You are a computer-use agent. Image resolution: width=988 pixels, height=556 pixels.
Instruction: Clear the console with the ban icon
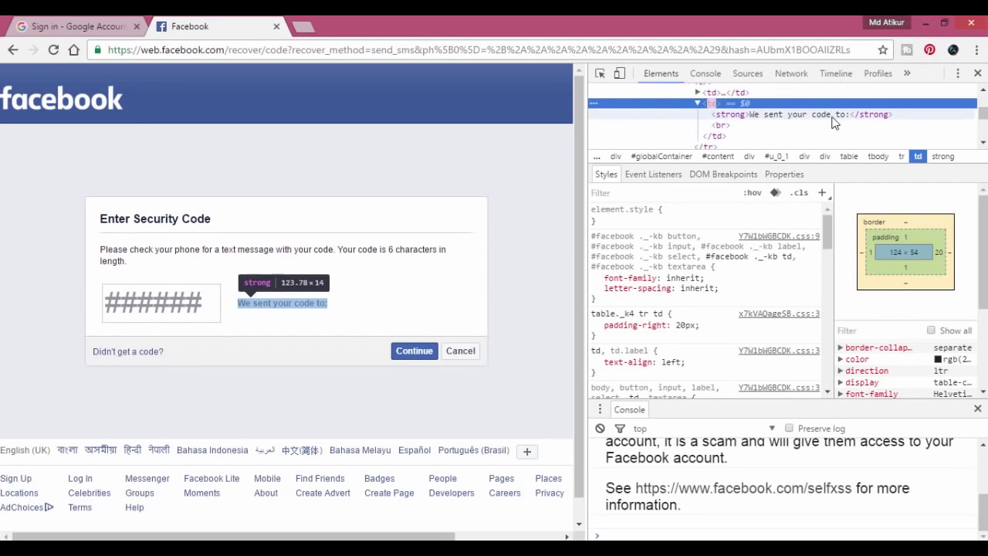[x=600, y=429]
